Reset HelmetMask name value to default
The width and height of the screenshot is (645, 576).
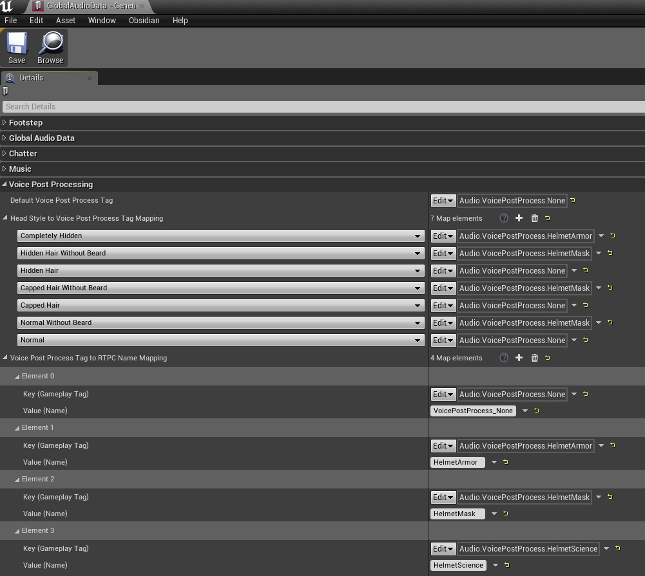pos(506,514)
